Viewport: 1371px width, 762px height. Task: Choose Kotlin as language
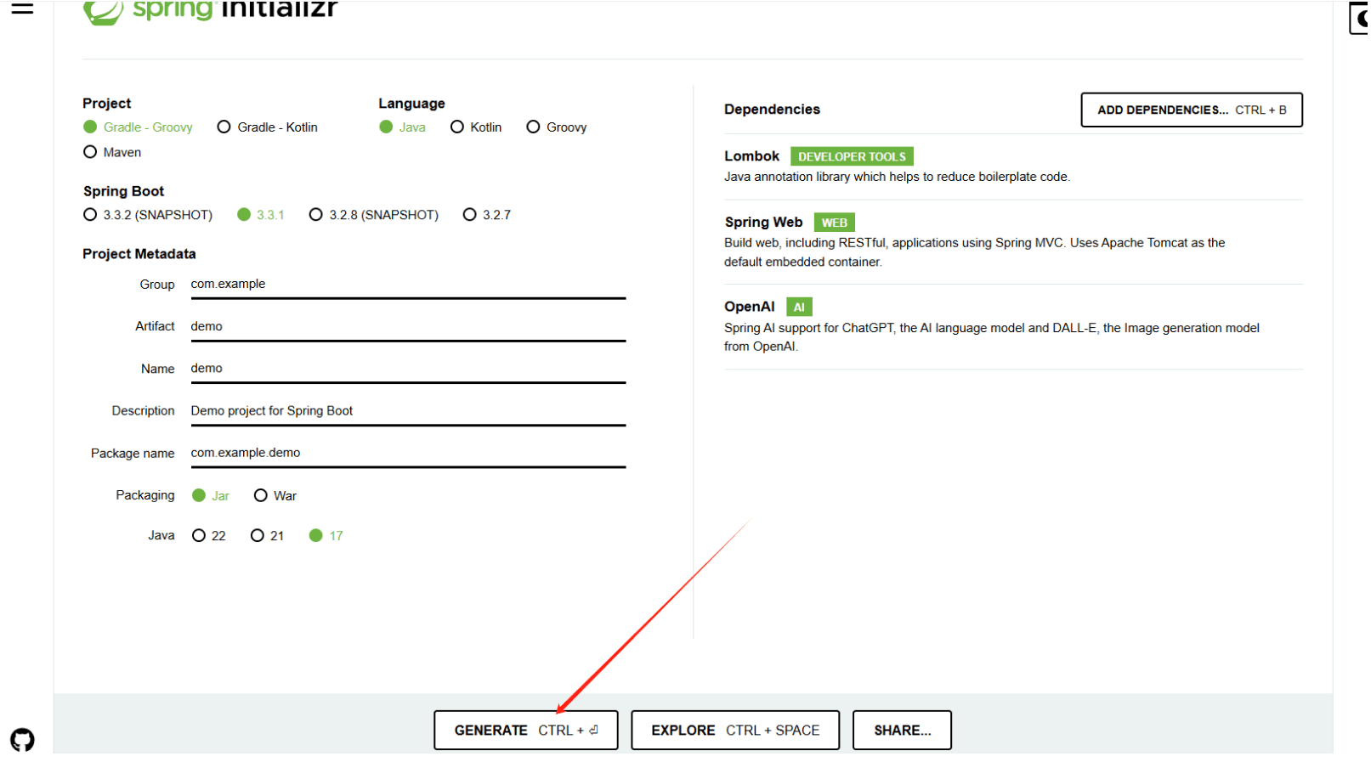476,127
